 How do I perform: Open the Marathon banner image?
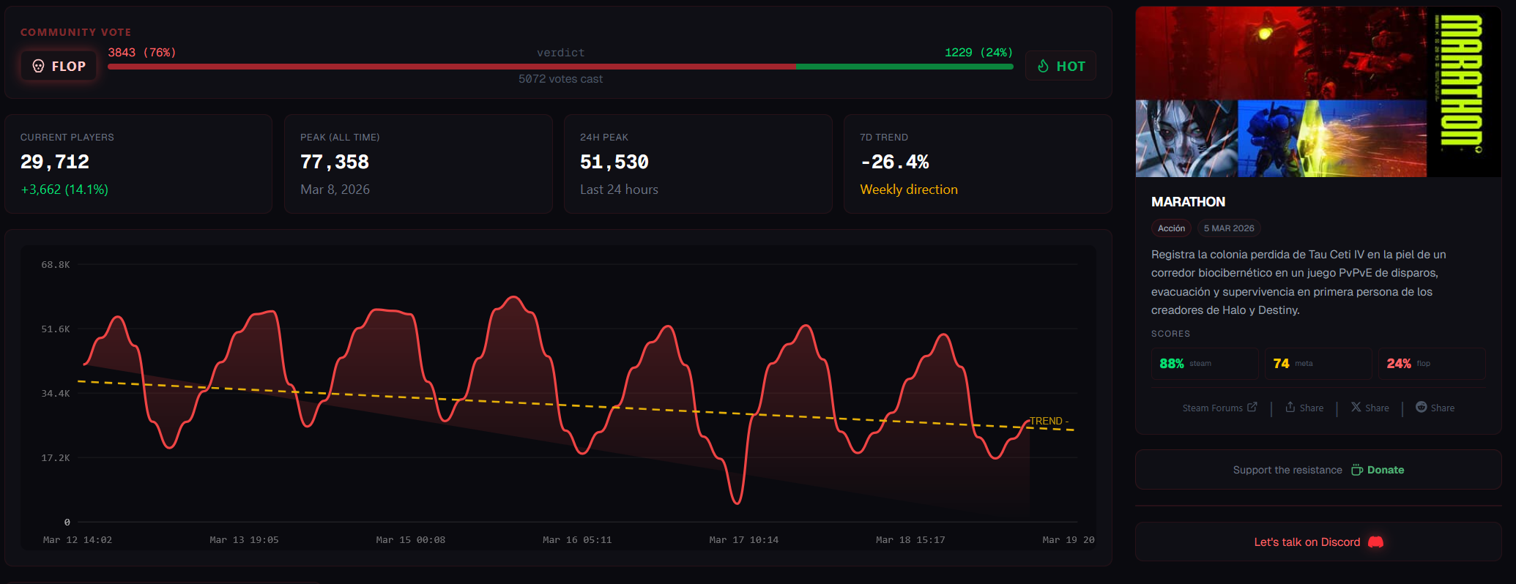click(1318, 92)
